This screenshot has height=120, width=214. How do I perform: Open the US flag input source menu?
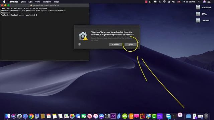(179, 2)
